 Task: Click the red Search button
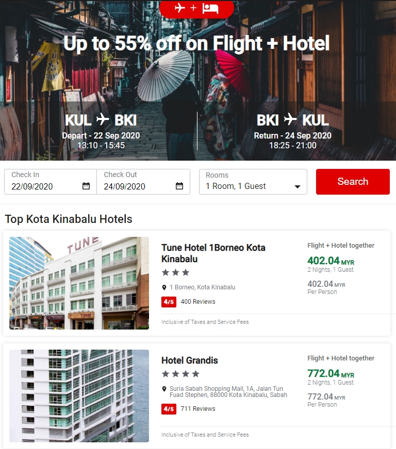[x=353, y=182]
